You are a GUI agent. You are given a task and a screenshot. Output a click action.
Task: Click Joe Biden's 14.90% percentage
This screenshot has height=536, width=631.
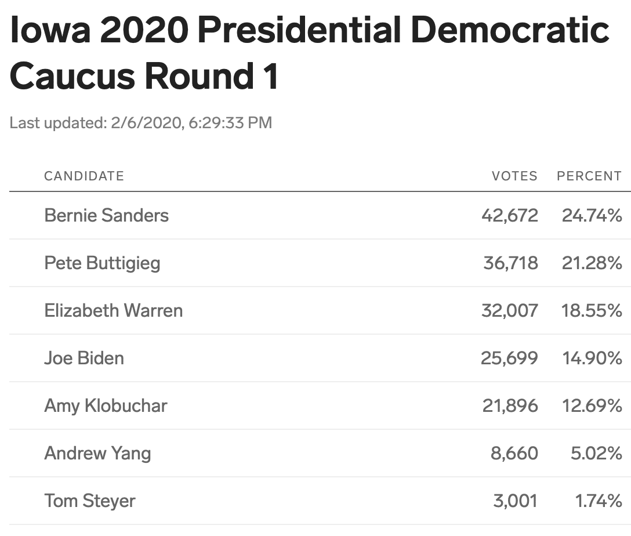(592, 358)
